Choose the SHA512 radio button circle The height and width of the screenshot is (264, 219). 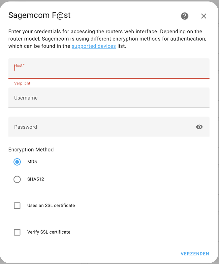pos(17,179)
